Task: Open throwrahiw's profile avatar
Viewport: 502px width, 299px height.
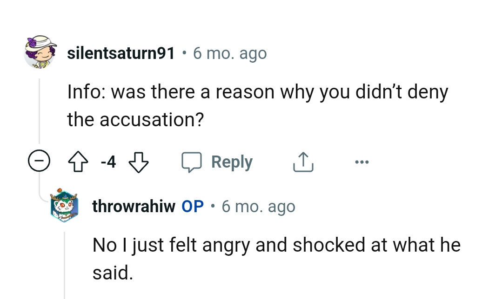Action: (x=64, y=206)
